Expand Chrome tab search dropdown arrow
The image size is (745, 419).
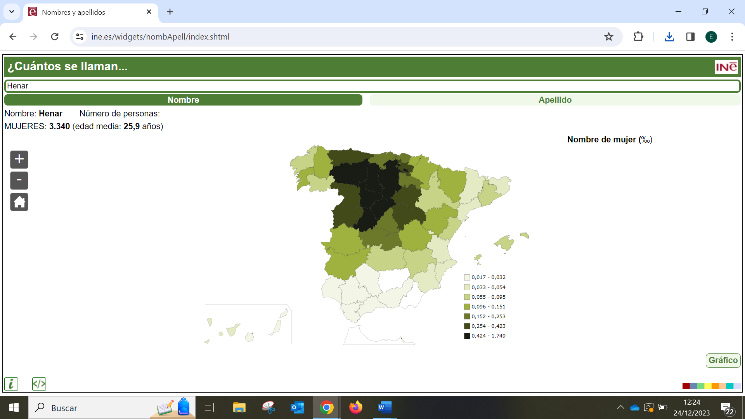tap(12, 12)
